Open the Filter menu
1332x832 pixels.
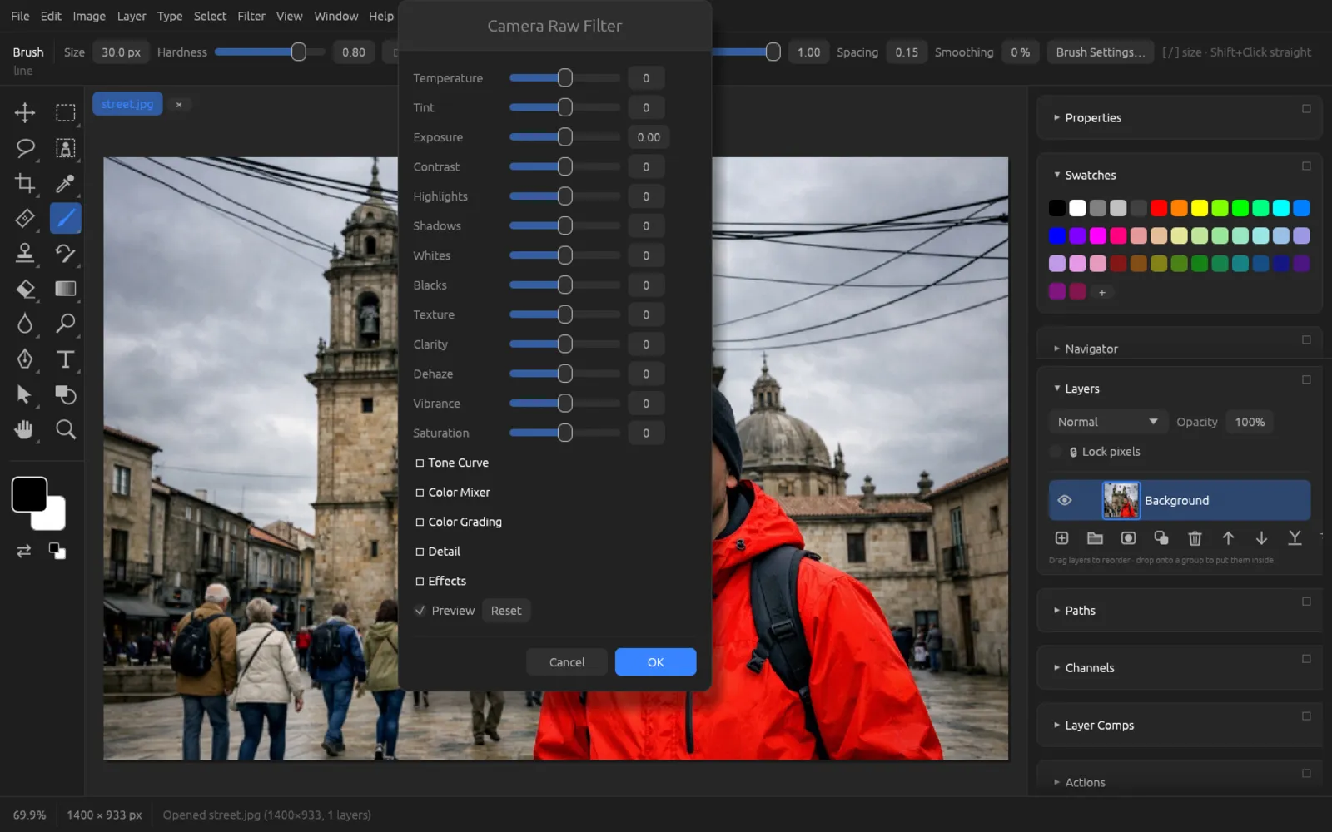point(251,16)
